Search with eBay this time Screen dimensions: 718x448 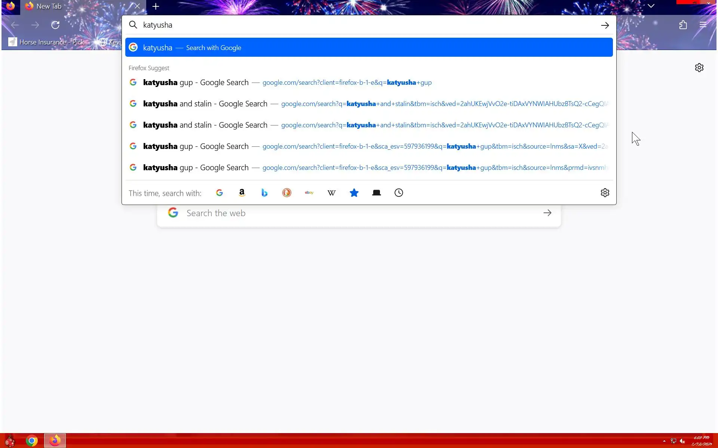coord(309,193)
